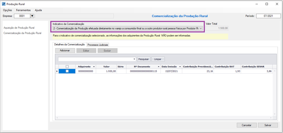The width and height of the screenshot is (283, 133).
Task: Click the Limpar button
Action: 158,59
